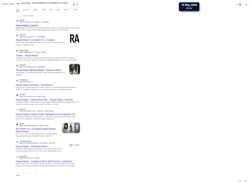This screenshot has height=183, width=252.
Task: Click the magnifier icon beside the query
Action: coord(18,4)
